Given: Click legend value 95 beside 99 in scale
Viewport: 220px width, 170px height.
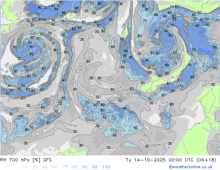Looking at the screenshot, I should (85, 167).
